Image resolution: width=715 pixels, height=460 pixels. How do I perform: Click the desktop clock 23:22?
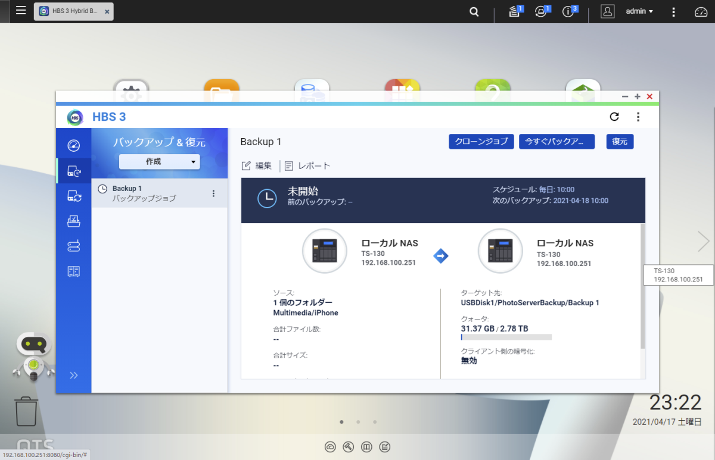675,403
